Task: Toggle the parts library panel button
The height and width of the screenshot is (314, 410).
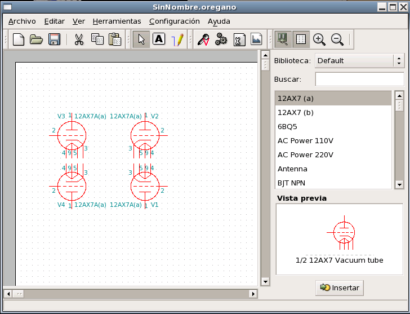Action: (283, 39)
